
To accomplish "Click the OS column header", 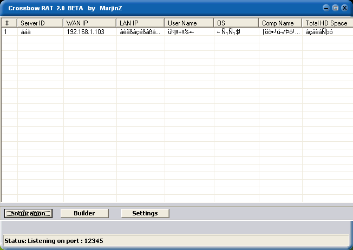I will coord(236,23).
